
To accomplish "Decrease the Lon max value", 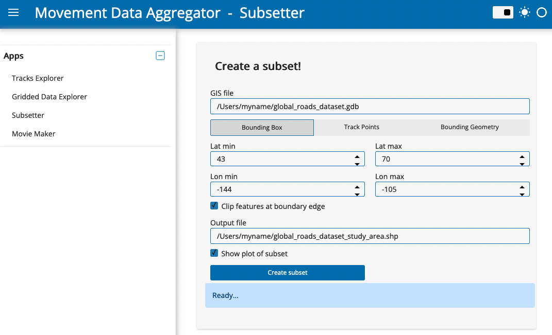I will (x=522, y=194).
